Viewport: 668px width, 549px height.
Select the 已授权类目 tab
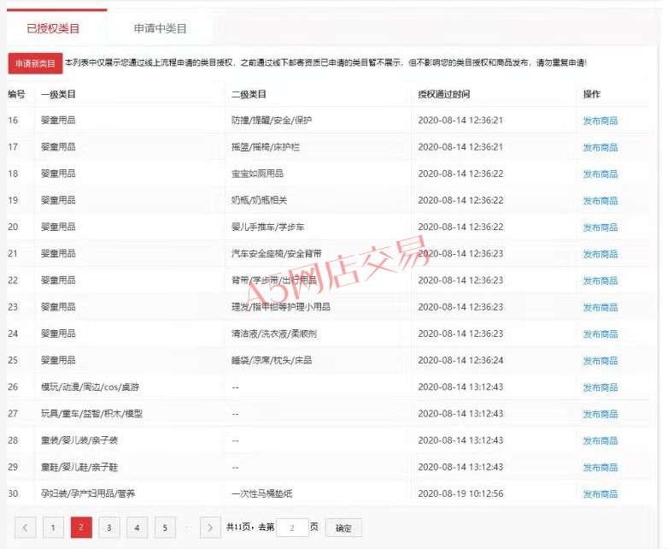pos(53,29)
